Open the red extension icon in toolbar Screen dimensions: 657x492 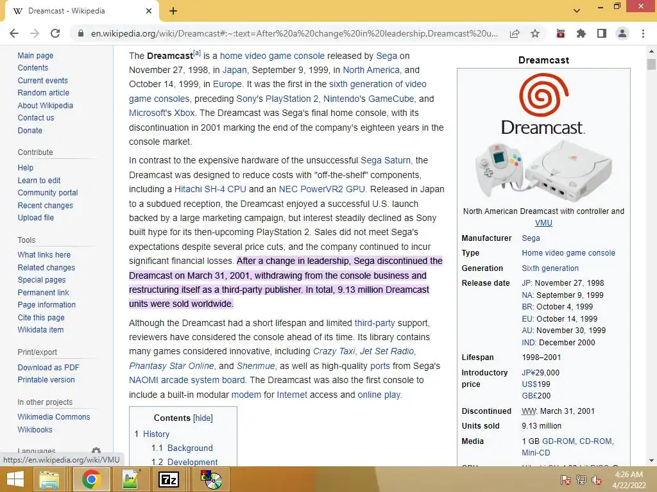561,33
